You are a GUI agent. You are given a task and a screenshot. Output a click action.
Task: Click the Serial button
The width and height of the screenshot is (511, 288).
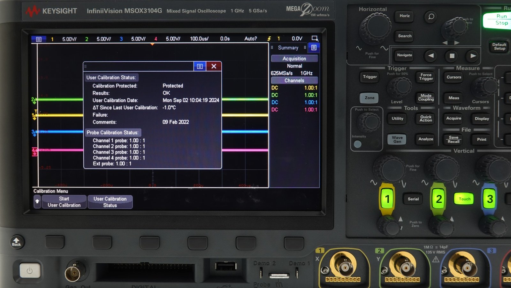pos(413,199)
